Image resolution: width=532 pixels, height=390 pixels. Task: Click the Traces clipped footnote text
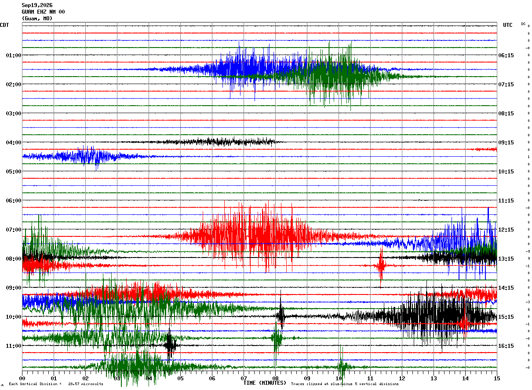click(x=345, y=384)
